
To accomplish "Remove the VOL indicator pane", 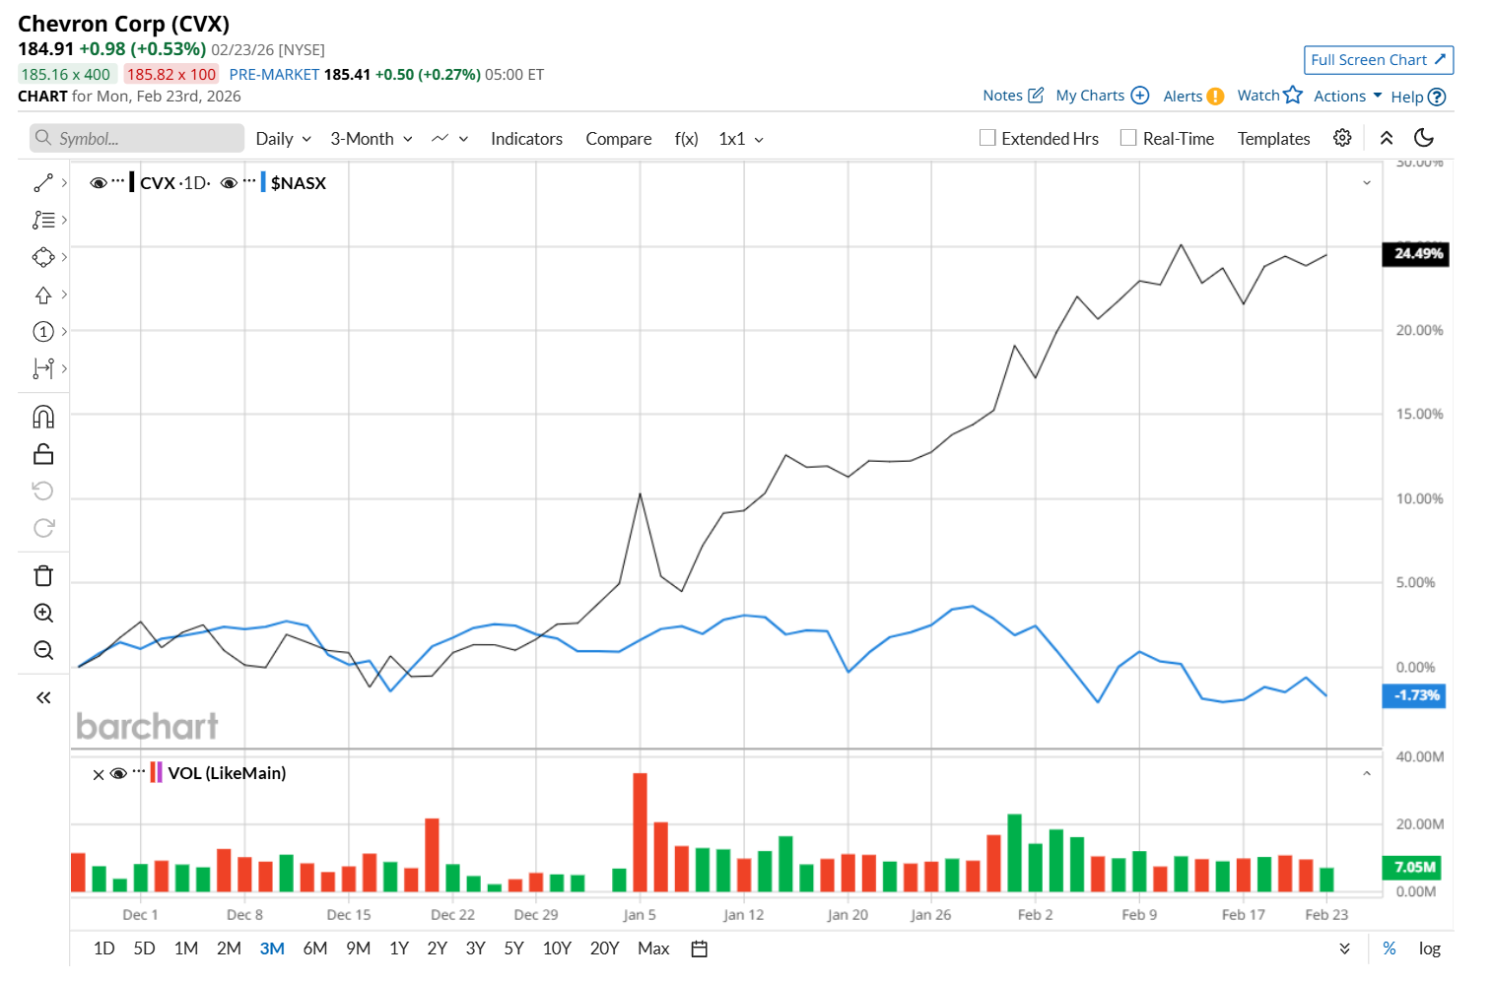I will point(99,775).
